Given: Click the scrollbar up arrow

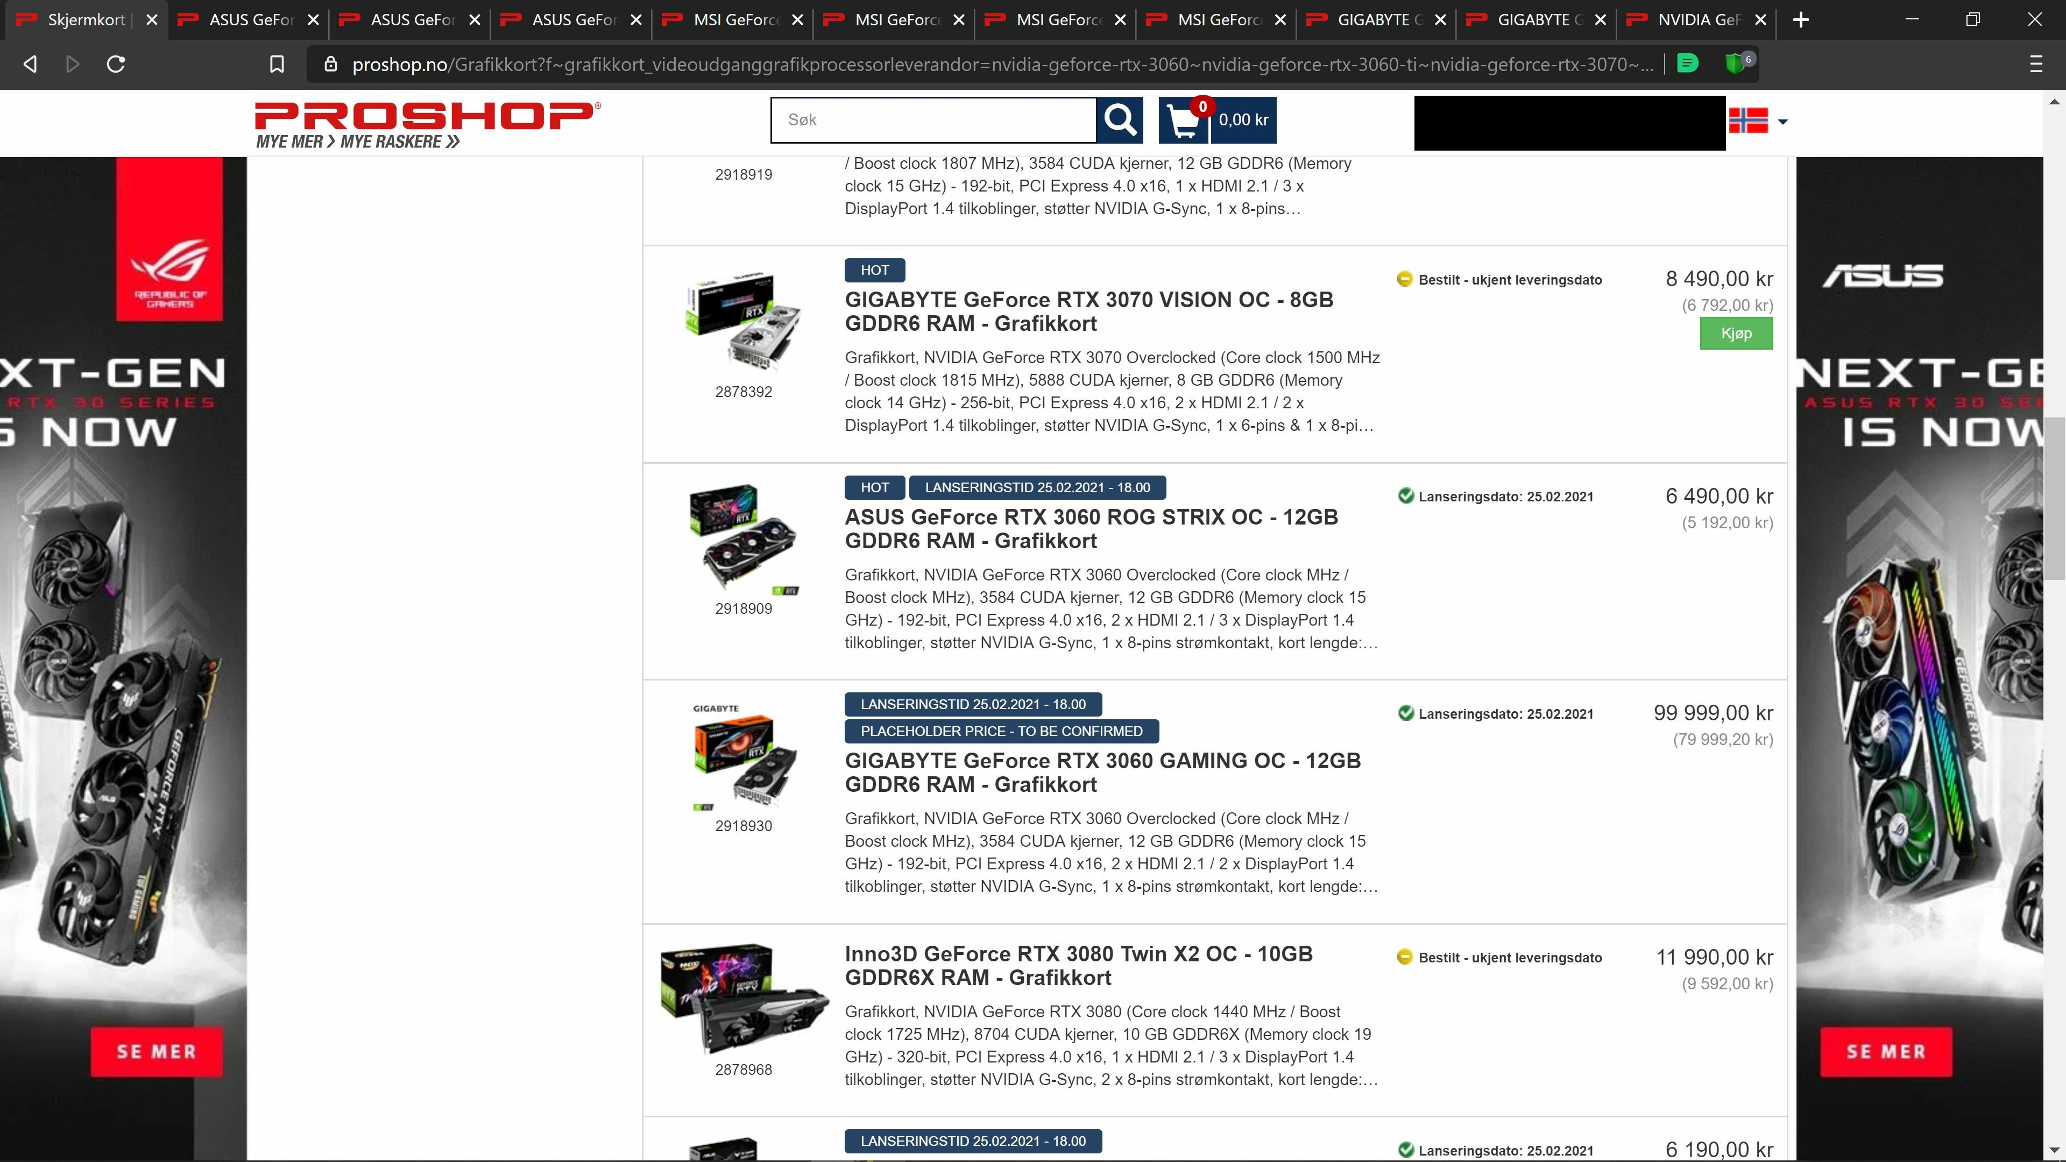Looking at the screenshot, I should pos(2054,102).
